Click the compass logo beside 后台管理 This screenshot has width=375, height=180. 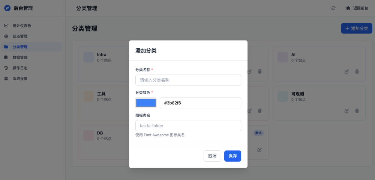[x=7, y=8]
